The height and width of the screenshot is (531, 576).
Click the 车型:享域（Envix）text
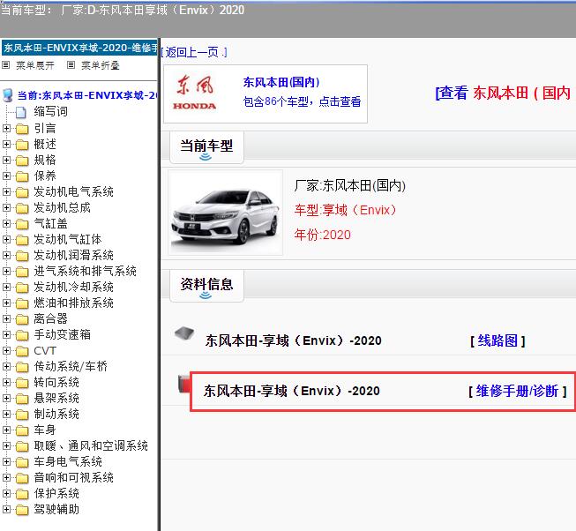[345, 210]
